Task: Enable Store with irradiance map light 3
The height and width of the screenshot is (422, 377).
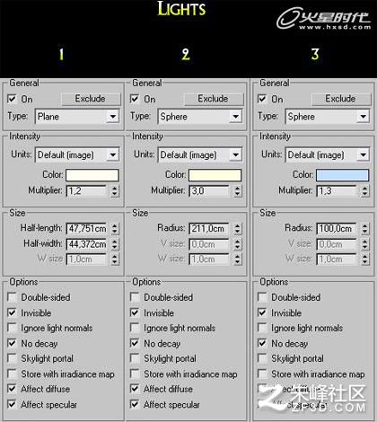Action: (x=262, y=374)
